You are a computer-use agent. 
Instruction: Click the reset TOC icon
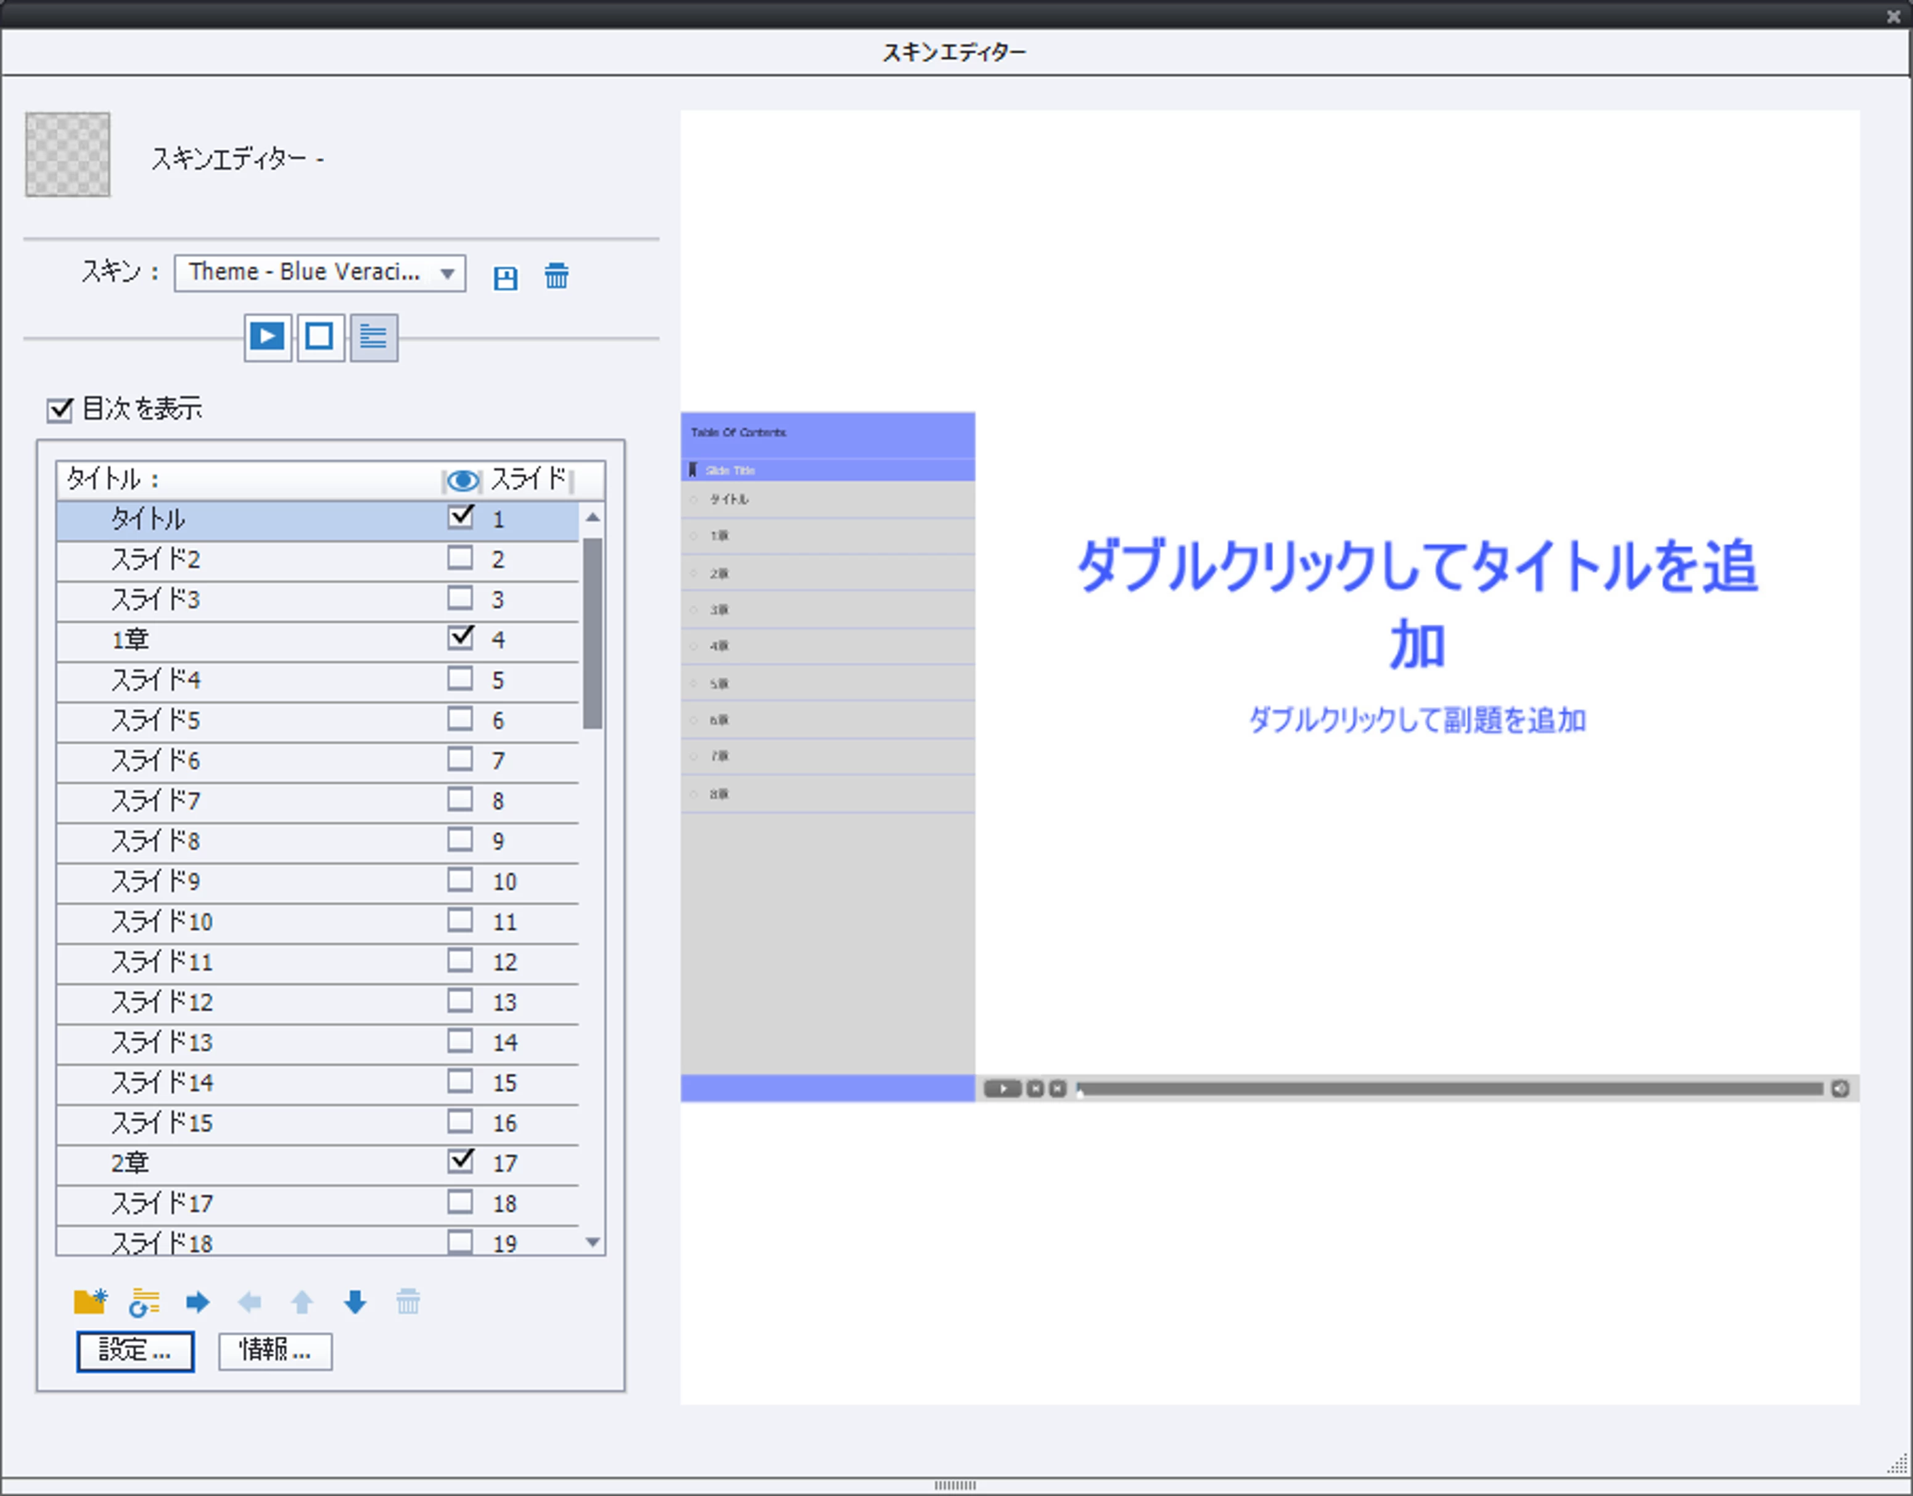click(x=144, y=1302)
